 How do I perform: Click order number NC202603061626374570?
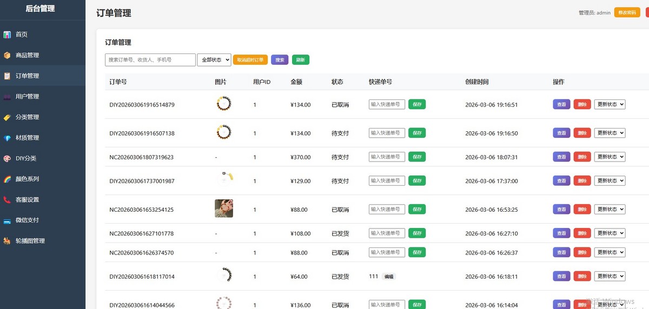142,253
